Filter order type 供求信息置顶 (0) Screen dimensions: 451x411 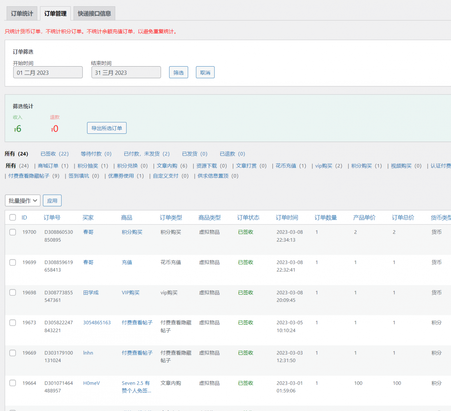(218, 176)
